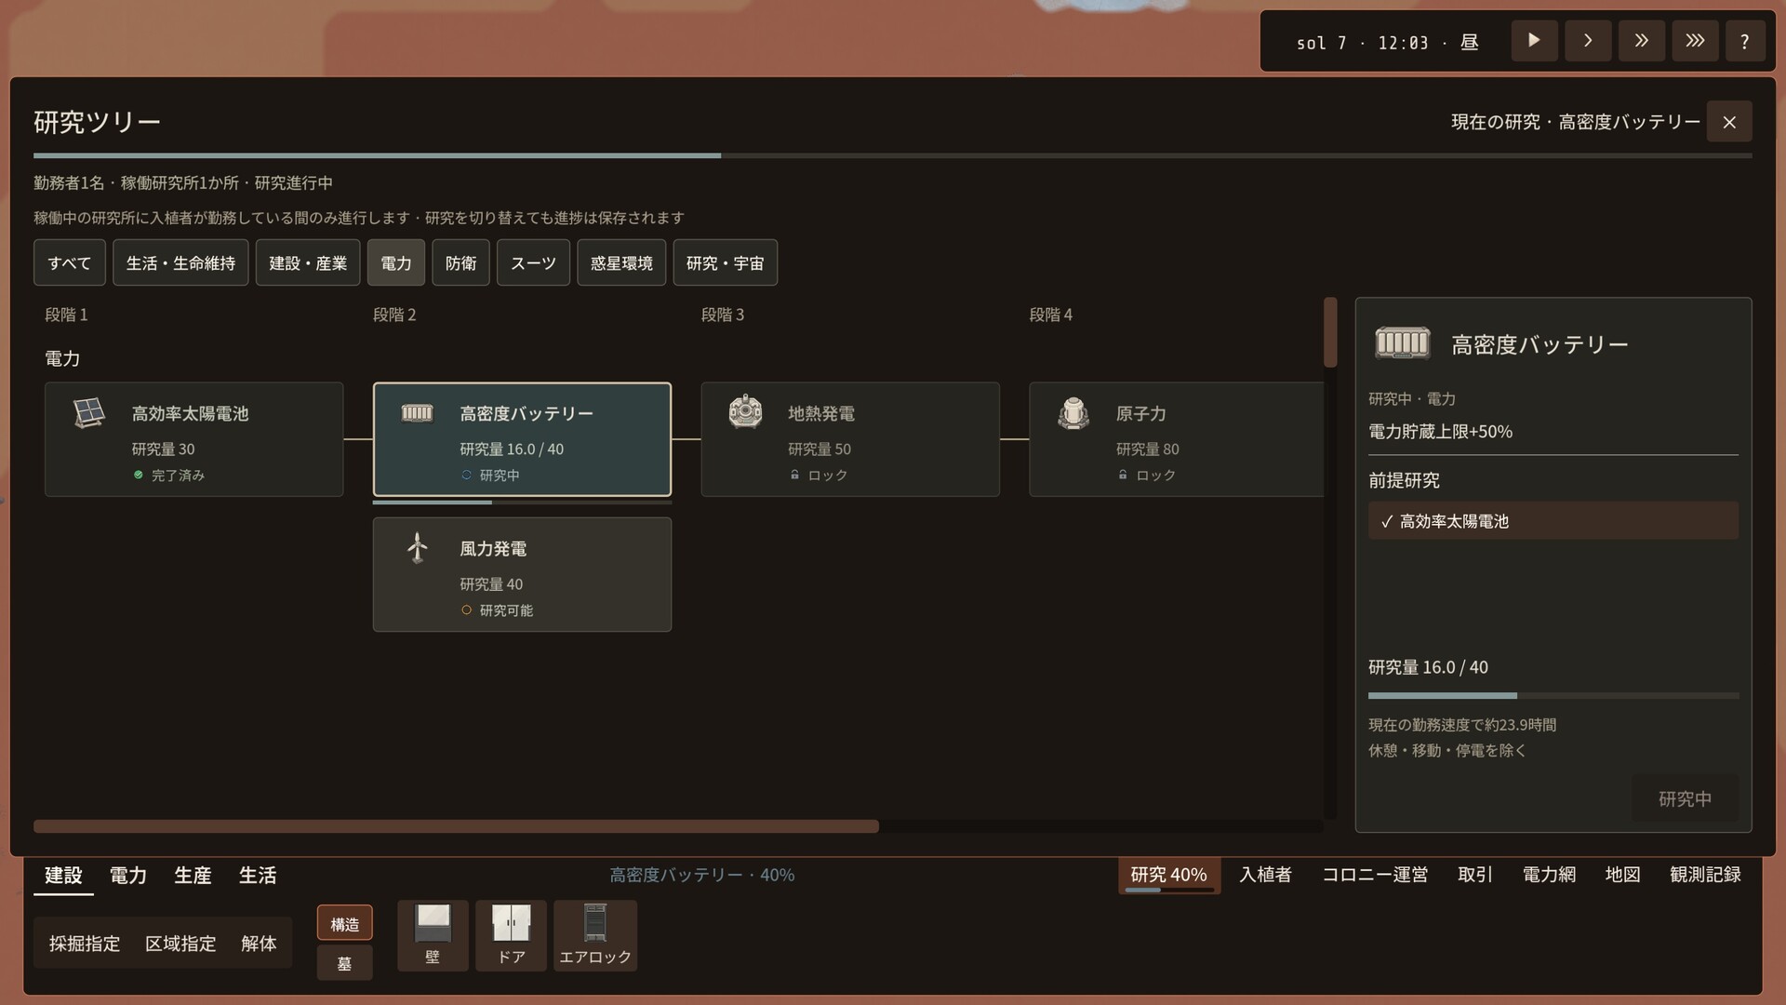Set game speed to triple arrow
Image resolution: width=1786 pixels, height=1005 pixels.
click(x=1695, y=41)
